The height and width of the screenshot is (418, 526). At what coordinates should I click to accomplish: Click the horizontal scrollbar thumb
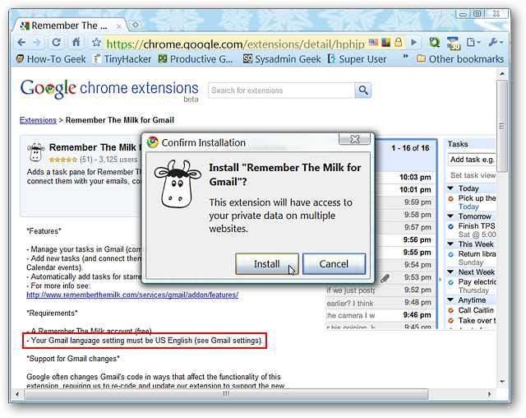click(x=227, y=393)
